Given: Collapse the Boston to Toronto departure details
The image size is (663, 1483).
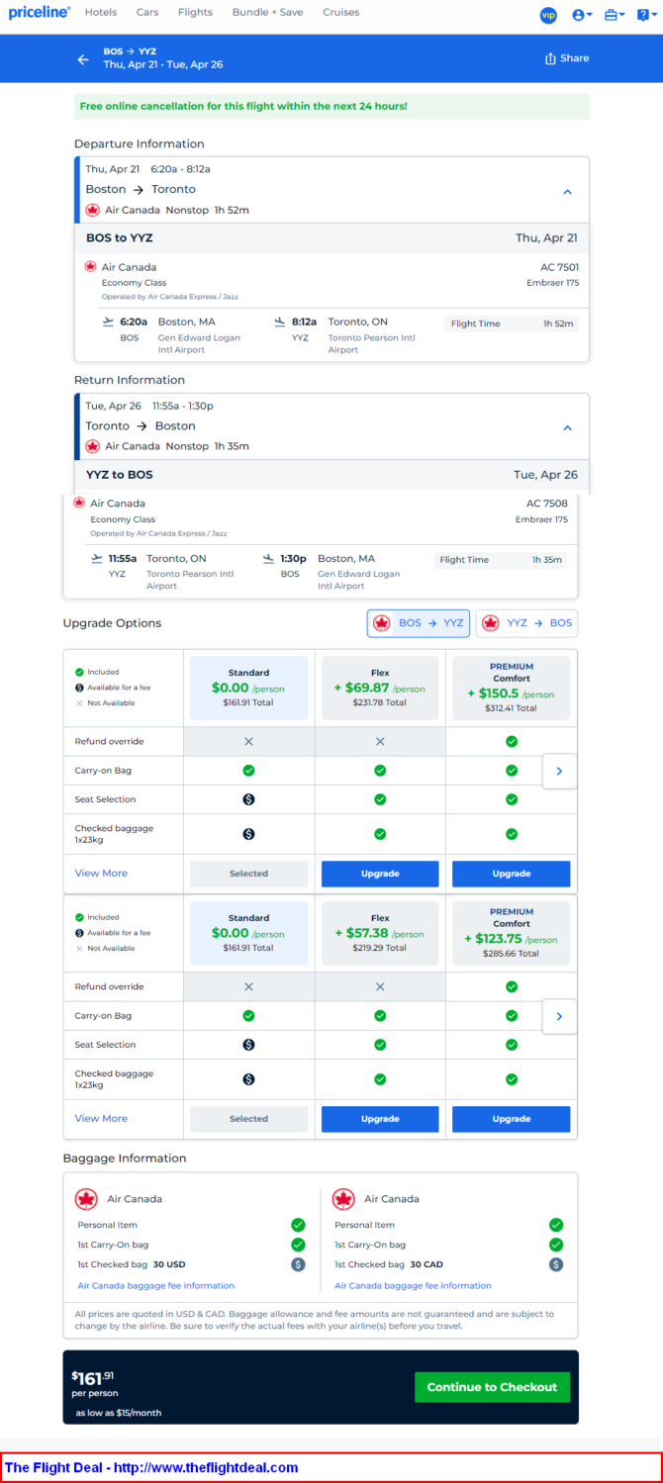Looking at the screenshot, I should [567, 192].
